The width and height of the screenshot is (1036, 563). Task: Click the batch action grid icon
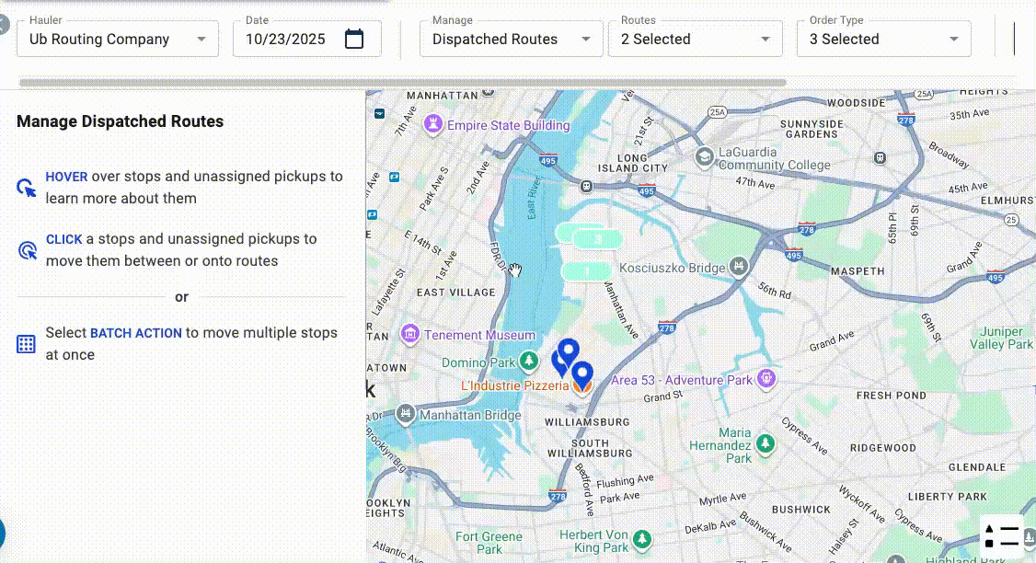click(x=26, y=344)
